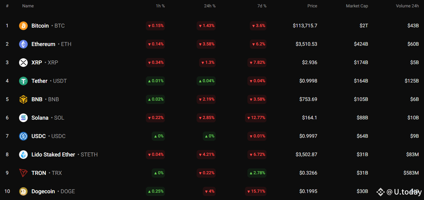Click the TRON red triangle logo

point(23,173)
